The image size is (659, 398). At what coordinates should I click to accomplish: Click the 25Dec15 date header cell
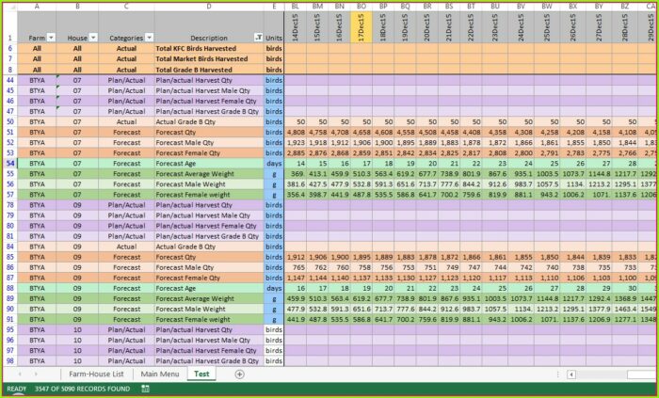coord(547,27)
